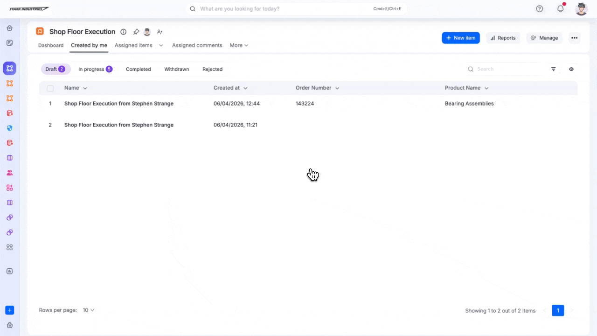The image size is (597, 336).
Task: Click the add member icon in header
Action: click(160, 32)
